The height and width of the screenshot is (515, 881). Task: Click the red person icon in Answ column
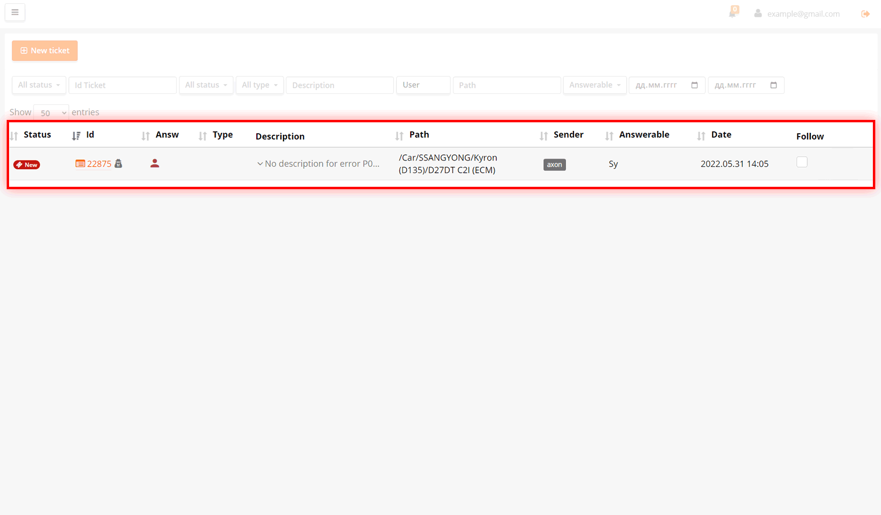coord(154,163)
